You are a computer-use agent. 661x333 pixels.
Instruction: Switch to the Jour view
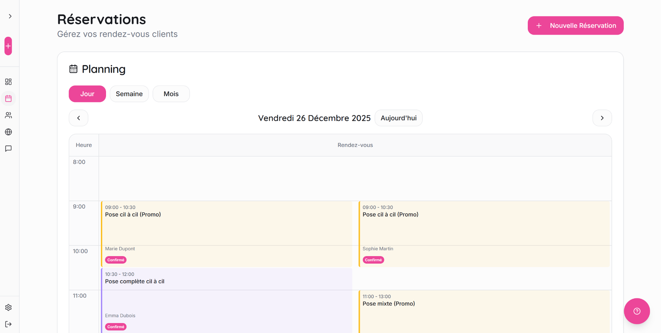pyautogui.click(x=87, y=94)
